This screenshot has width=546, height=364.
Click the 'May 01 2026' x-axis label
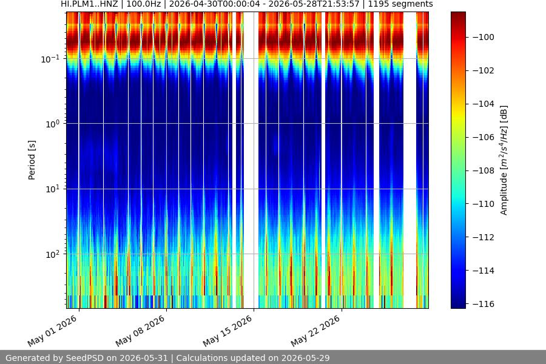pyautogui.click(x=52, y=331)
